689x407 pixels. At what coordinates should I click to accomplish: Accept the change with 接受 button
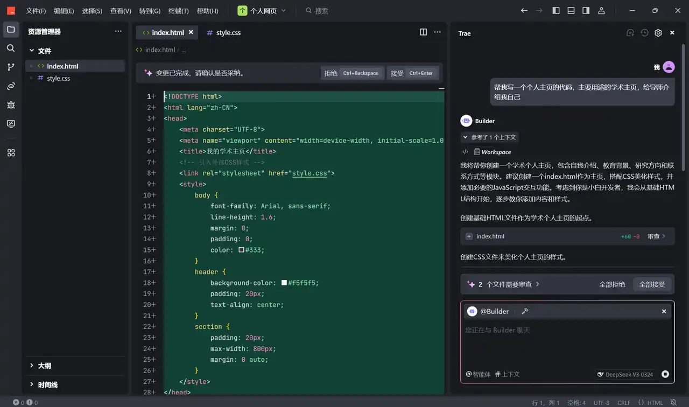point(413,73)
